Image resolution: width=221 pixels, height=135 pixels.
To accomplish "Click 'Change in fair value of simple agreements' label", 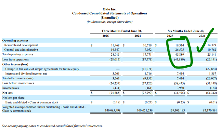I will (42, 69).
